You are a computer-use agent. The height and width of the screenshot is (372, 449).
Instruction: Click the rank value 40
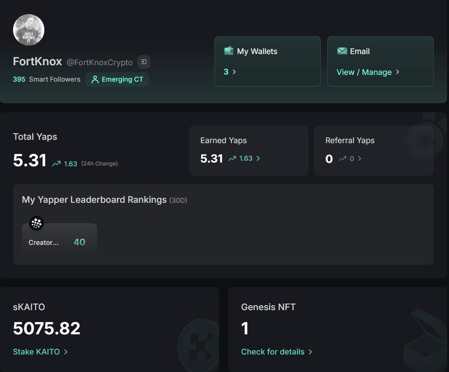pos(79,242)
